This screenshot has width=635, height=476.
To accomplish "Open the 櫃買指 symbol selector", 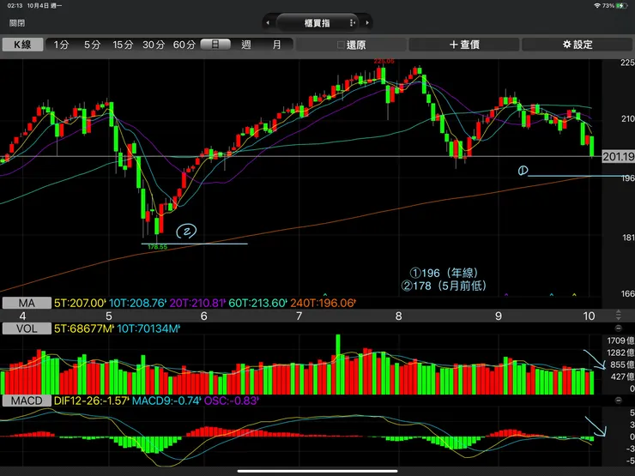I will coord(317,22).
